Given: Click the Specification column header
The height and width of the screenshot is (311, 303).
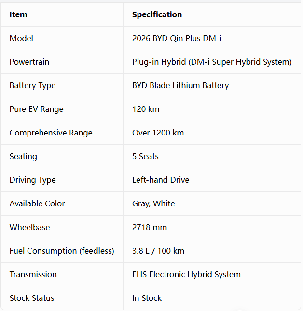Looking at the screenshot, I should pyautogui.click(x=157, y=14).
